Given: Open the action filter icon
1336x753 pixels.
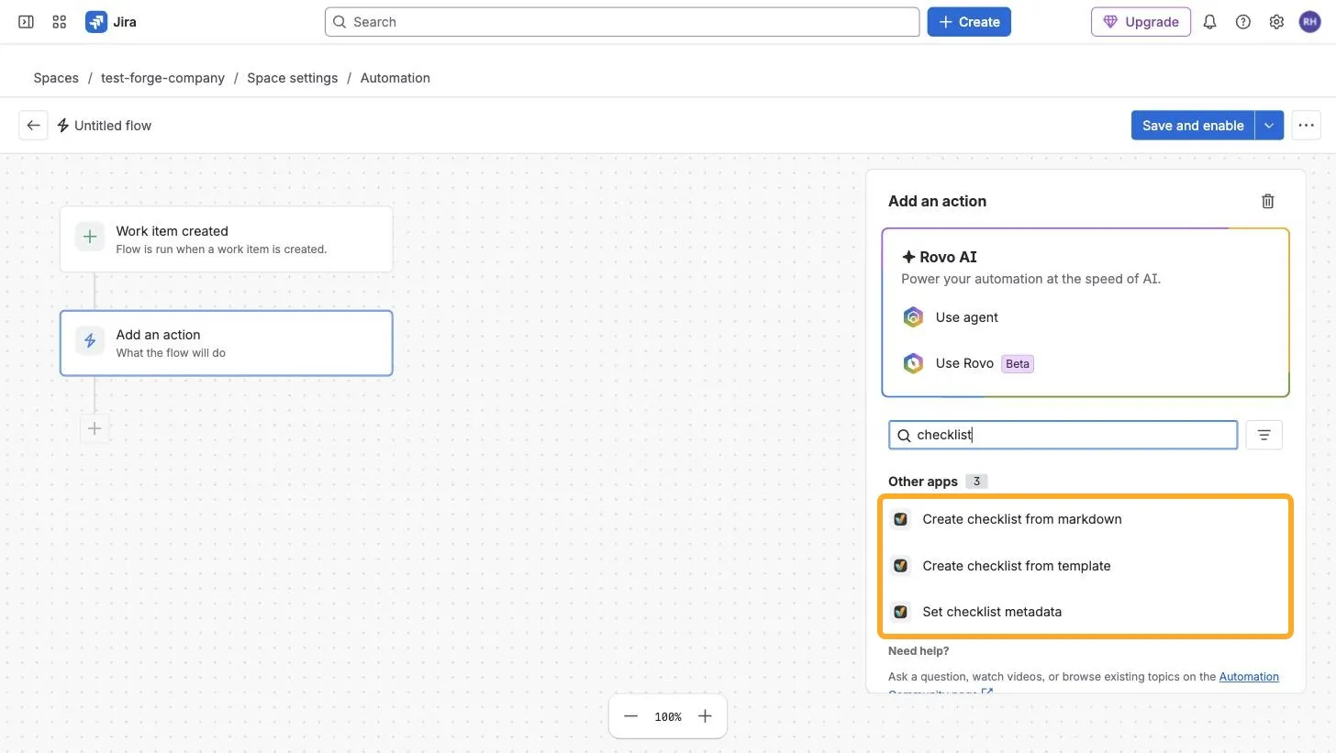Looking at the screenshot, I should [x=1264, y=435].
